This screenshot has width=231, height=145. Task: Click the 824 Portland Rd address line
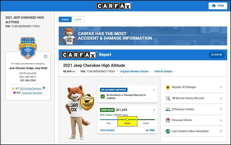click(28, 73)
